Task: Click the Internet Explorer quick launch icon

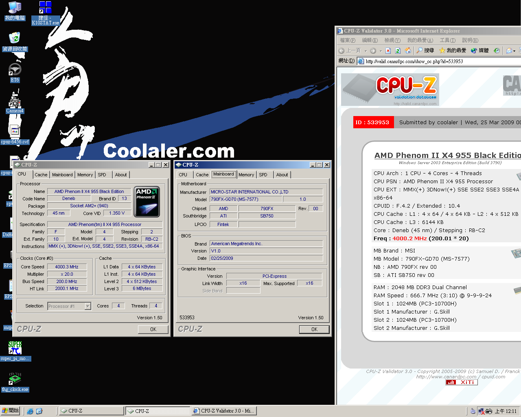Action: pyautogui.click(x=30, y=411)
